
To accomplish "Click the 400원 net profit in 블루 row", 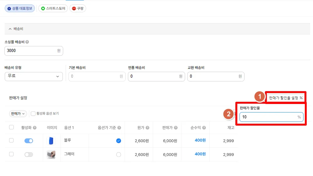I will 200,140.
